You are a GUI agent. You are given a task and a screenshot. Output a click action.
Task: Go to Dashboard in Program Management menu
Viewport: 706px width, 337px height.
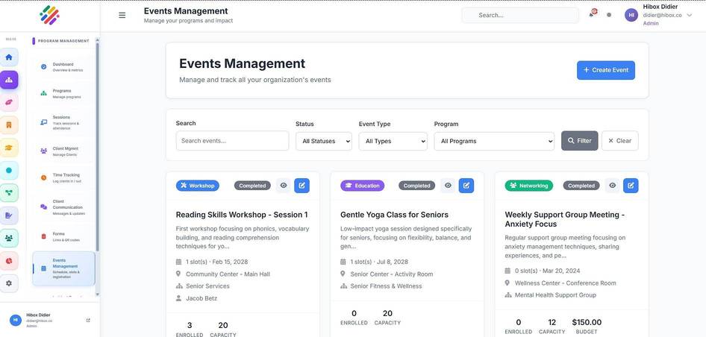tap(63, 67)
